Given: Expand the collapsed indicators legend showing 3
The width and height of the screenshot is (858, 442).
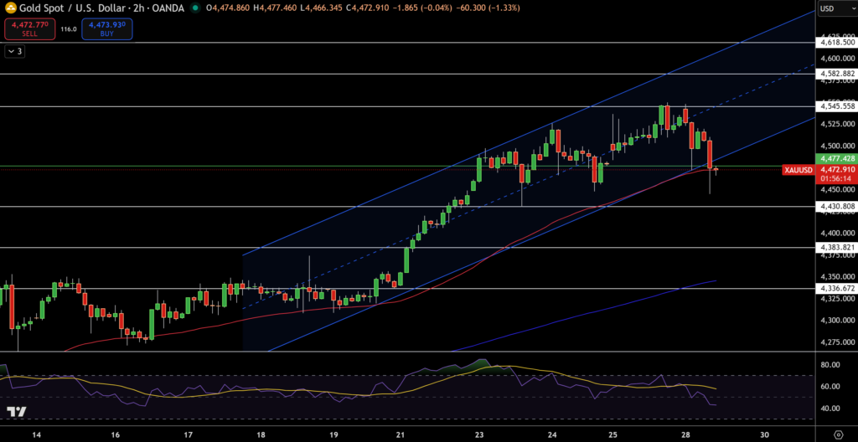Looking at the screenshot, I should (15, 51).
